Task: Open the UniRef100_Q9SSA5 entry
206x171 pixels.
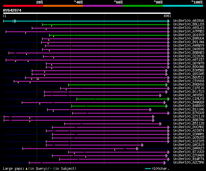Action: click(x=189, y=74)
